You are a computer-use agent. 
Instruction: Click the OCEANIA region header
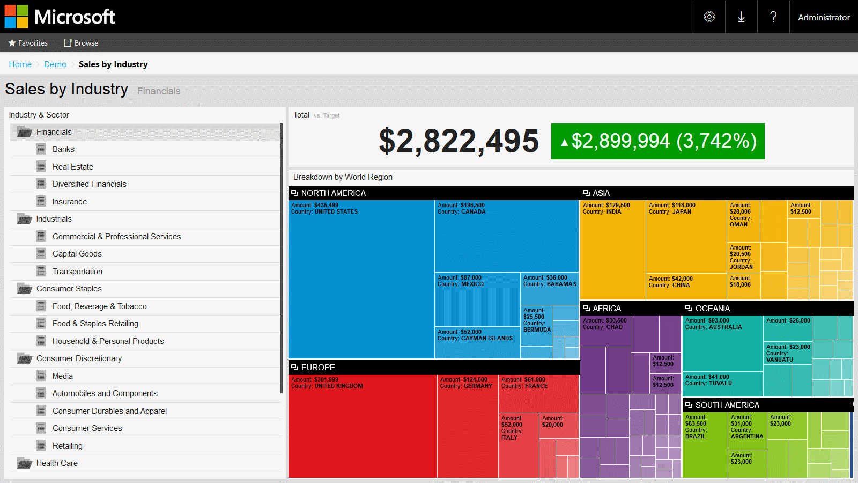click(x=767, y=308)
